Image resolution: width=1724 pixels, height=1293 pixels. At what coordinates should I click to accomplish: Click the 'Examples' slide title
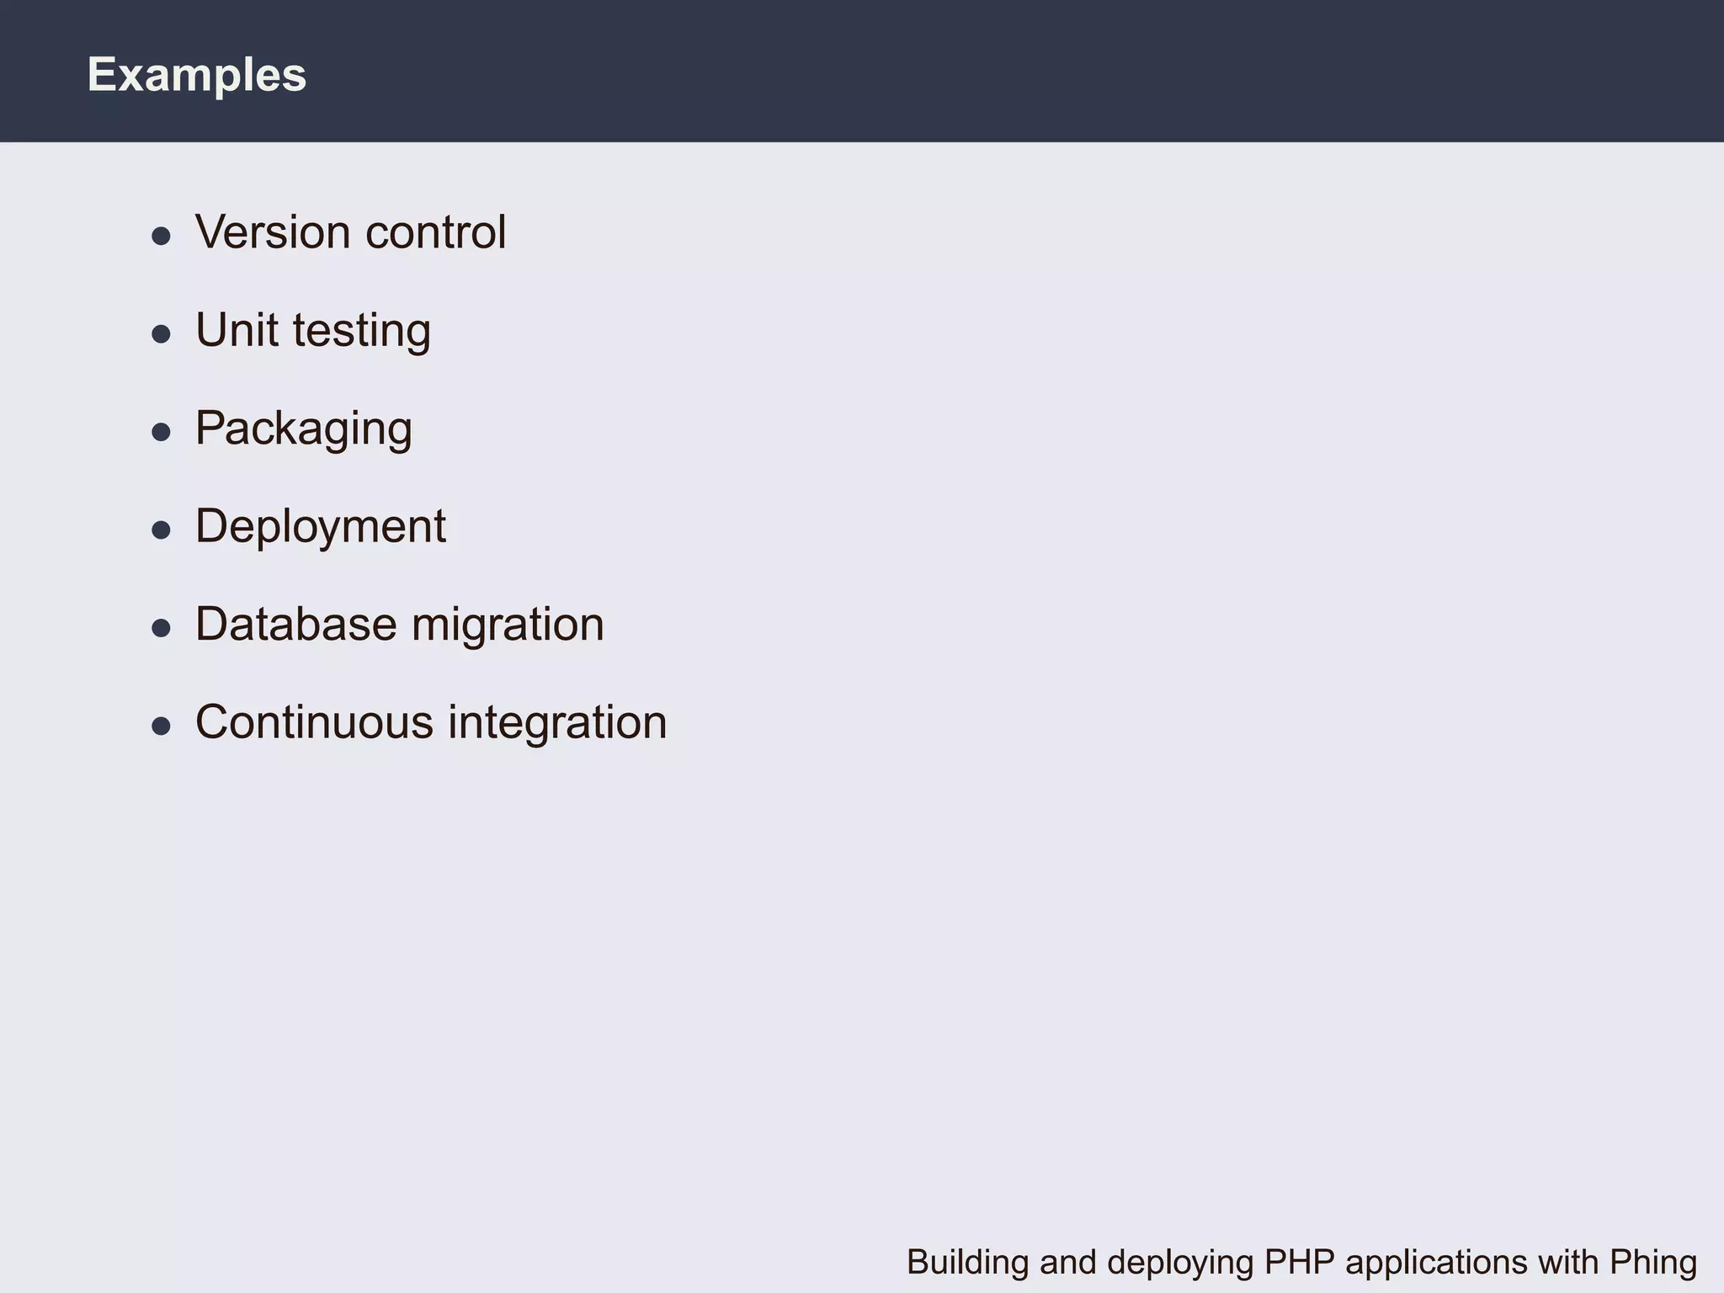(196, 74)
